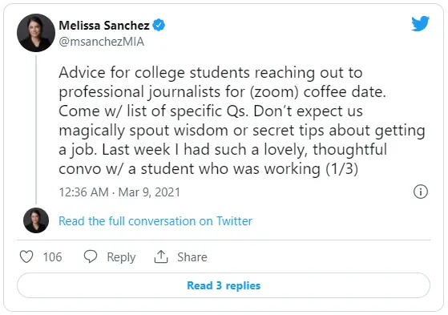This screenshot has width=448, height=315.
Task: Open the Read 3 replies button
Action: 224,285
